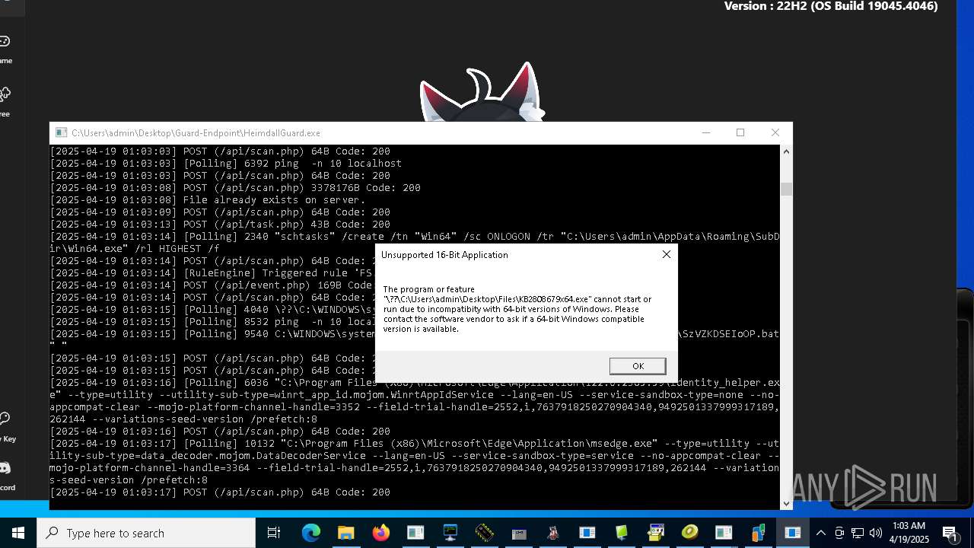974x548 pixels.
Task: Close the HeimdallGuard console window
Action: coord(775,132)
